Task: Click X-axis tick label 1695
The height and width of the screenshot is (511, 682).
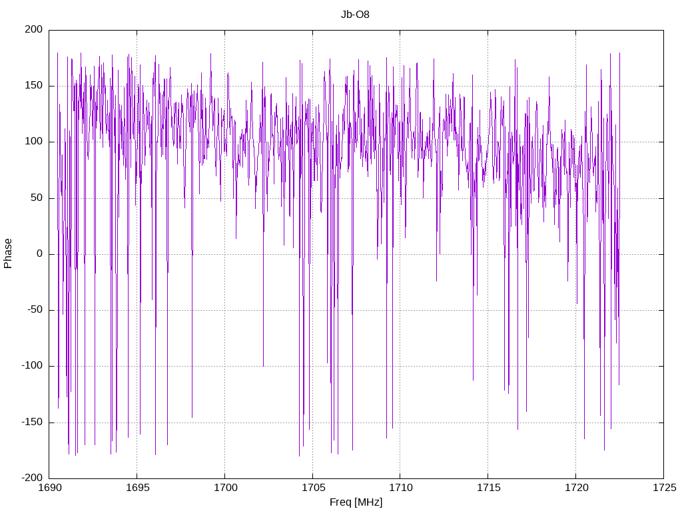Action: pos(137,488)
